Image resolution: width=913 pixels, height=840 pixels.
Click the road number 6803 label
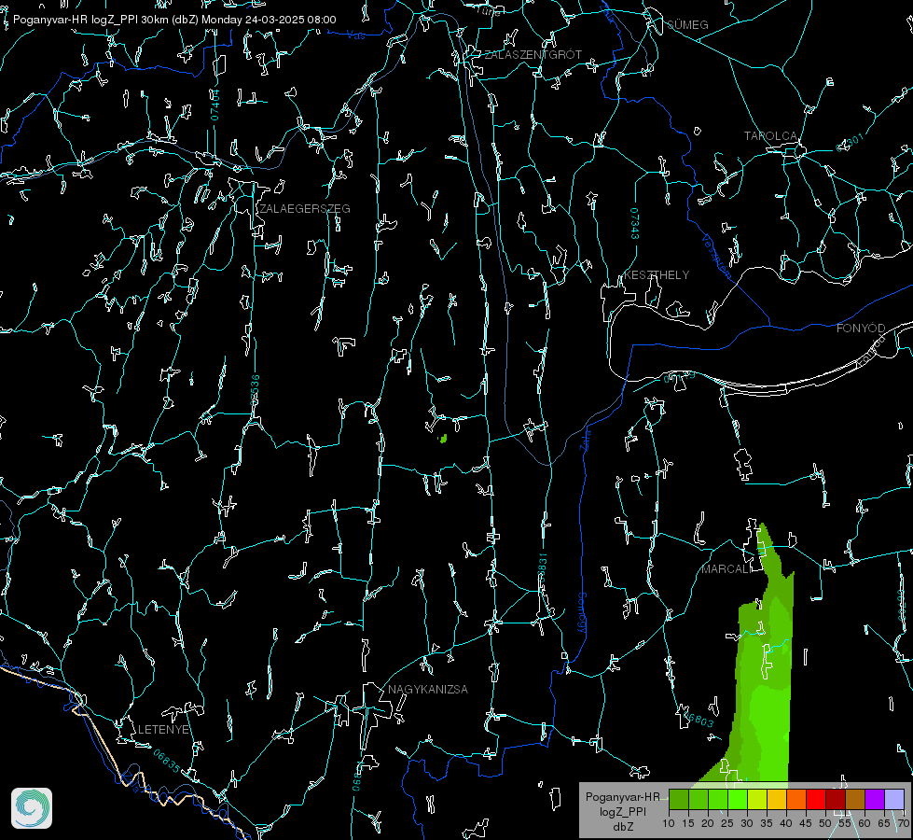[x=699, y=720]
